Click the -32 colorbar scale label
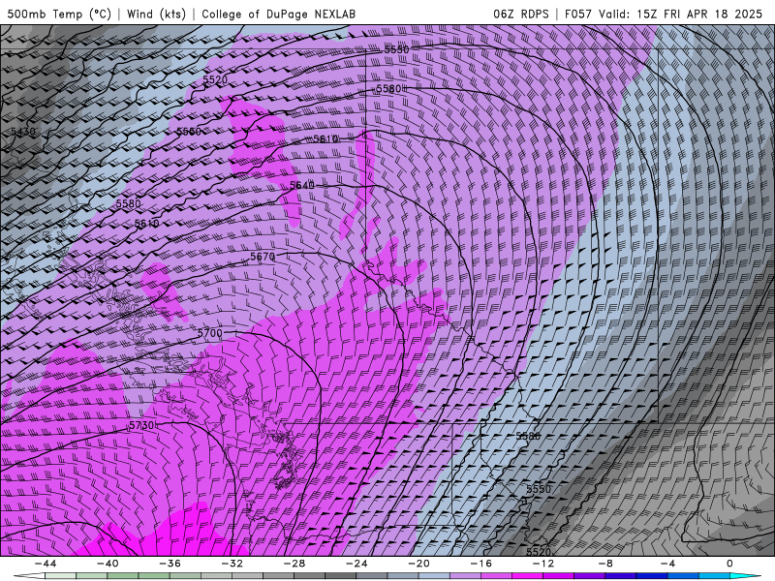The image size is (775, 581). tap(232, 564)
